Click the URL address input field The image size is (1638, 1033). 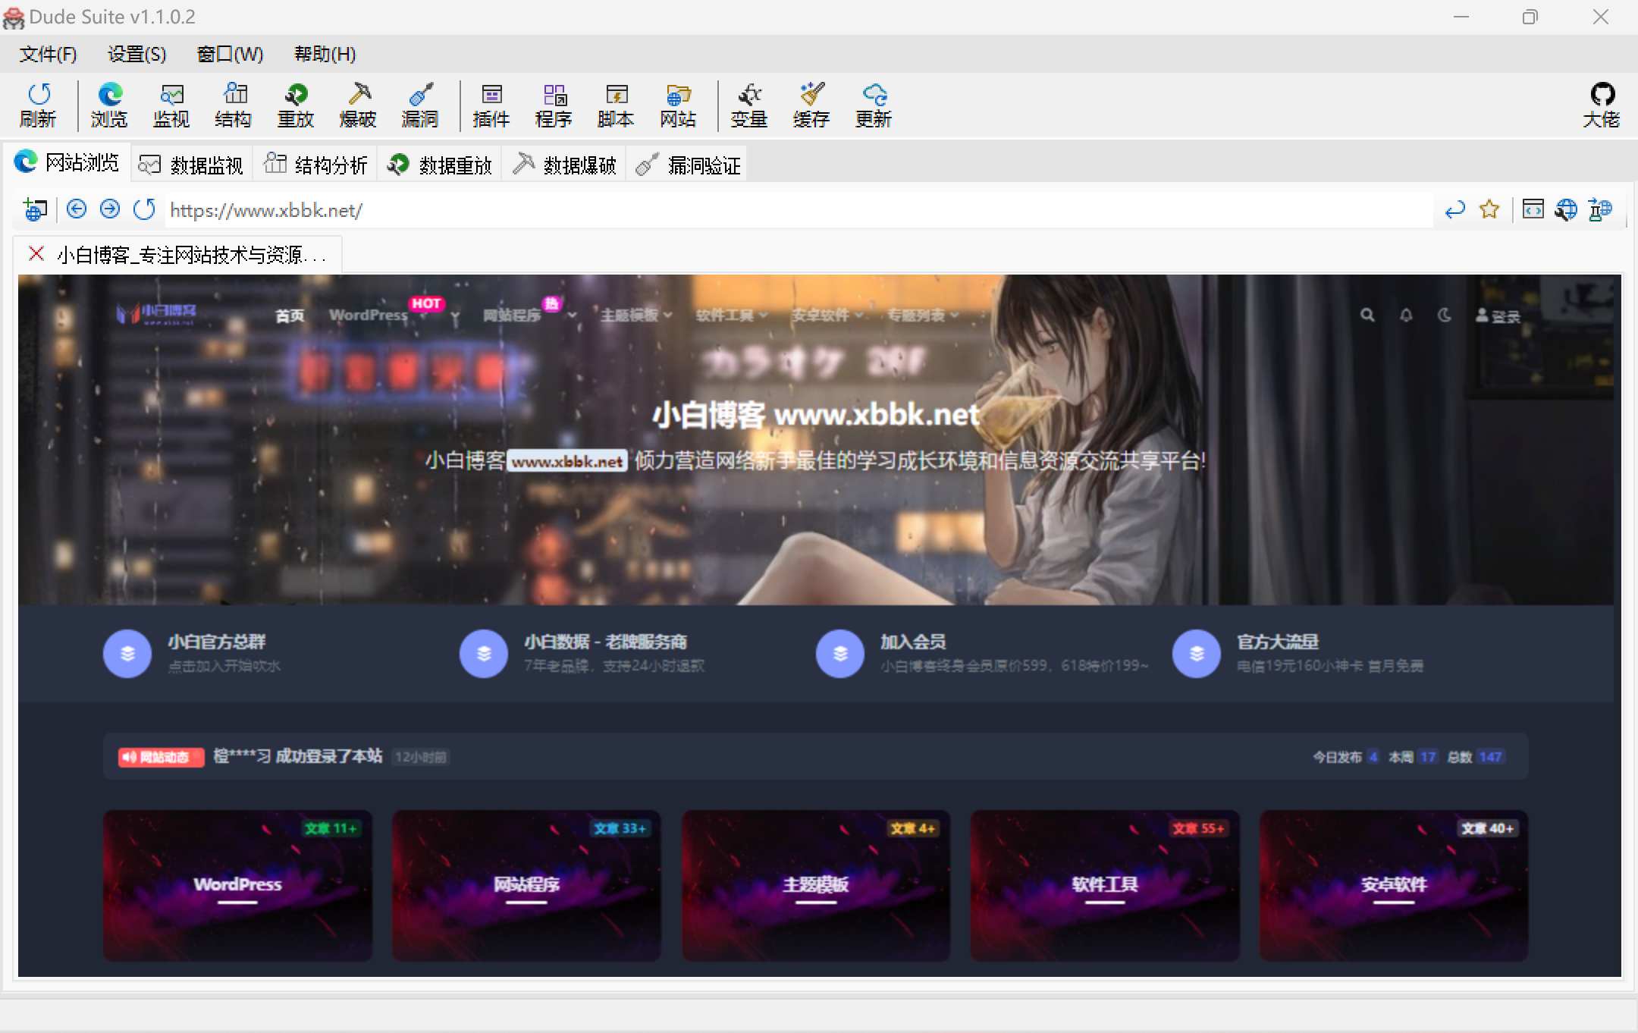point(799,210)
